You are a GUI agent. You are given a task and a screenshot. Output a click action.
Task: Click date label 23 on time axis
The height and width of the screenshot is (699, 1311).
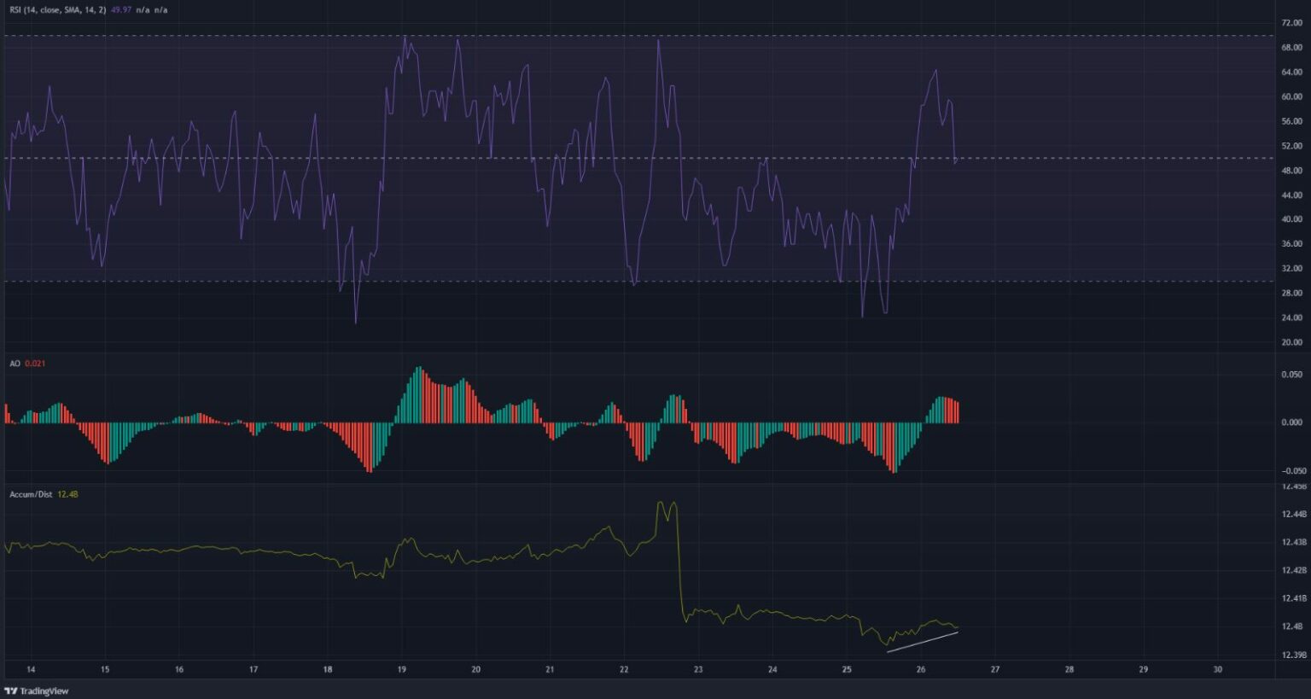(698, 670)
